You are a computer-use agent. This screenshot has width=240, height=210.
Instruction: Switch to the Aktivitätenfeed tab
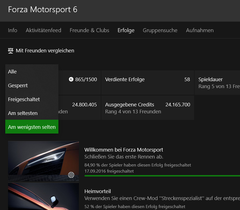(x=43, y=30)
